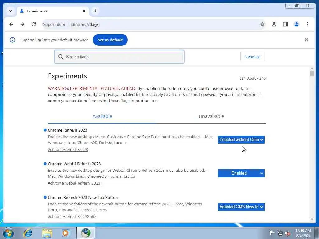Open the profile avatar menu
319x239 pixels.
297,24
